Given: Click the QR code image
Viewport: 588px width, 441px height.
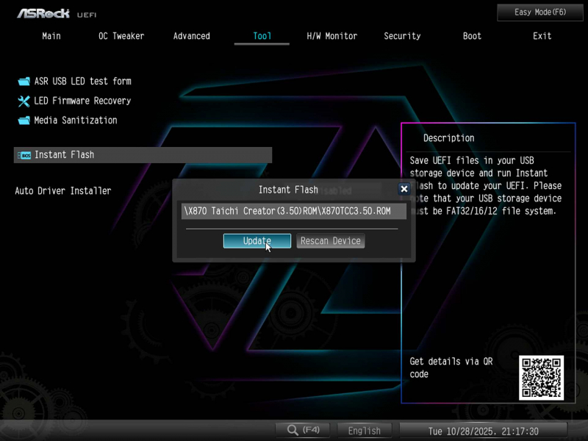Looking at the screenshot, I should pyautogui.click(x=541, y=378).
